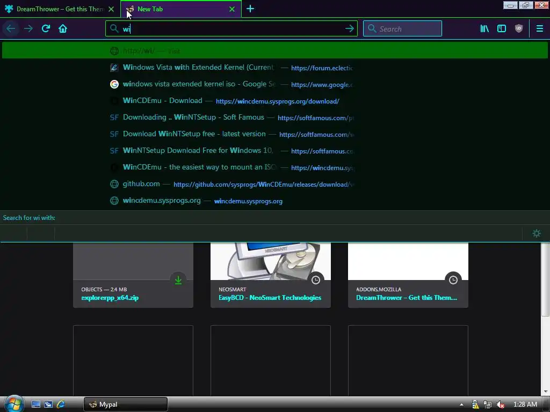Click the scrollbar down arrow

tap(546, 392)
